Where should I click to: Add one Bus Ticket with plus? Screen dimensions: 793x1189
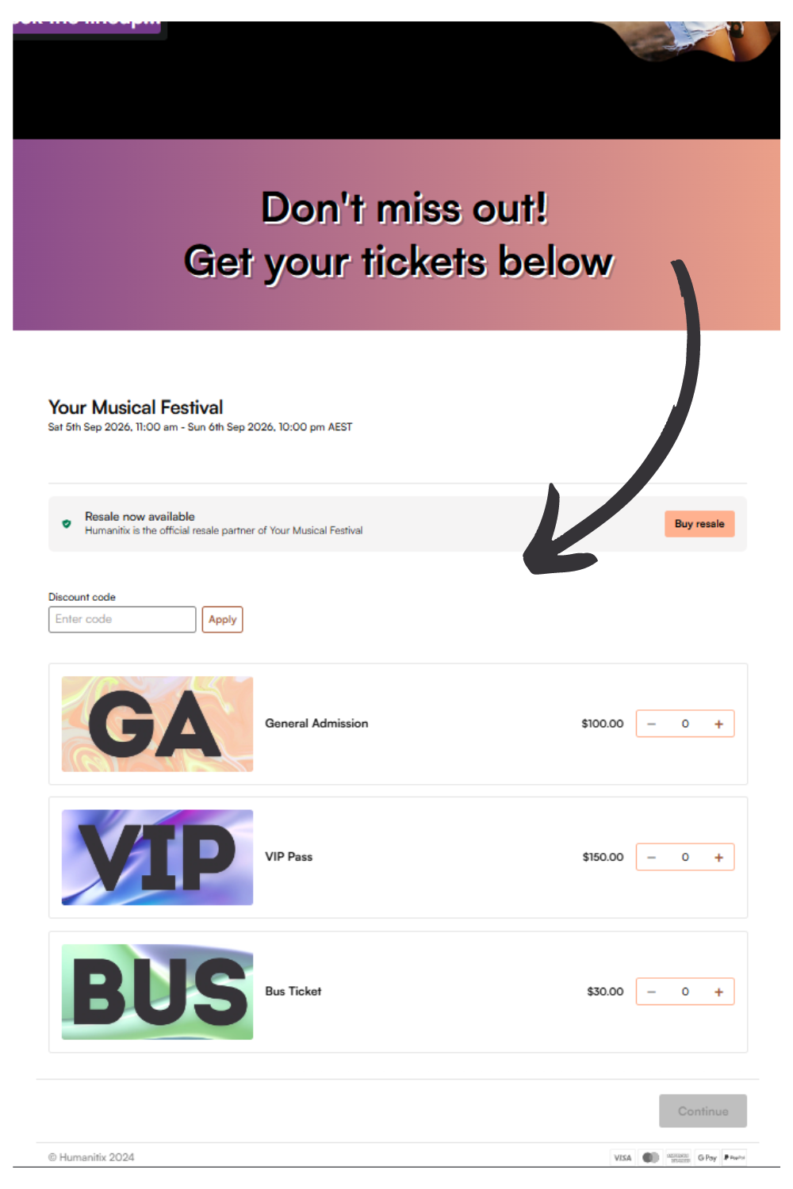(718, 992)
